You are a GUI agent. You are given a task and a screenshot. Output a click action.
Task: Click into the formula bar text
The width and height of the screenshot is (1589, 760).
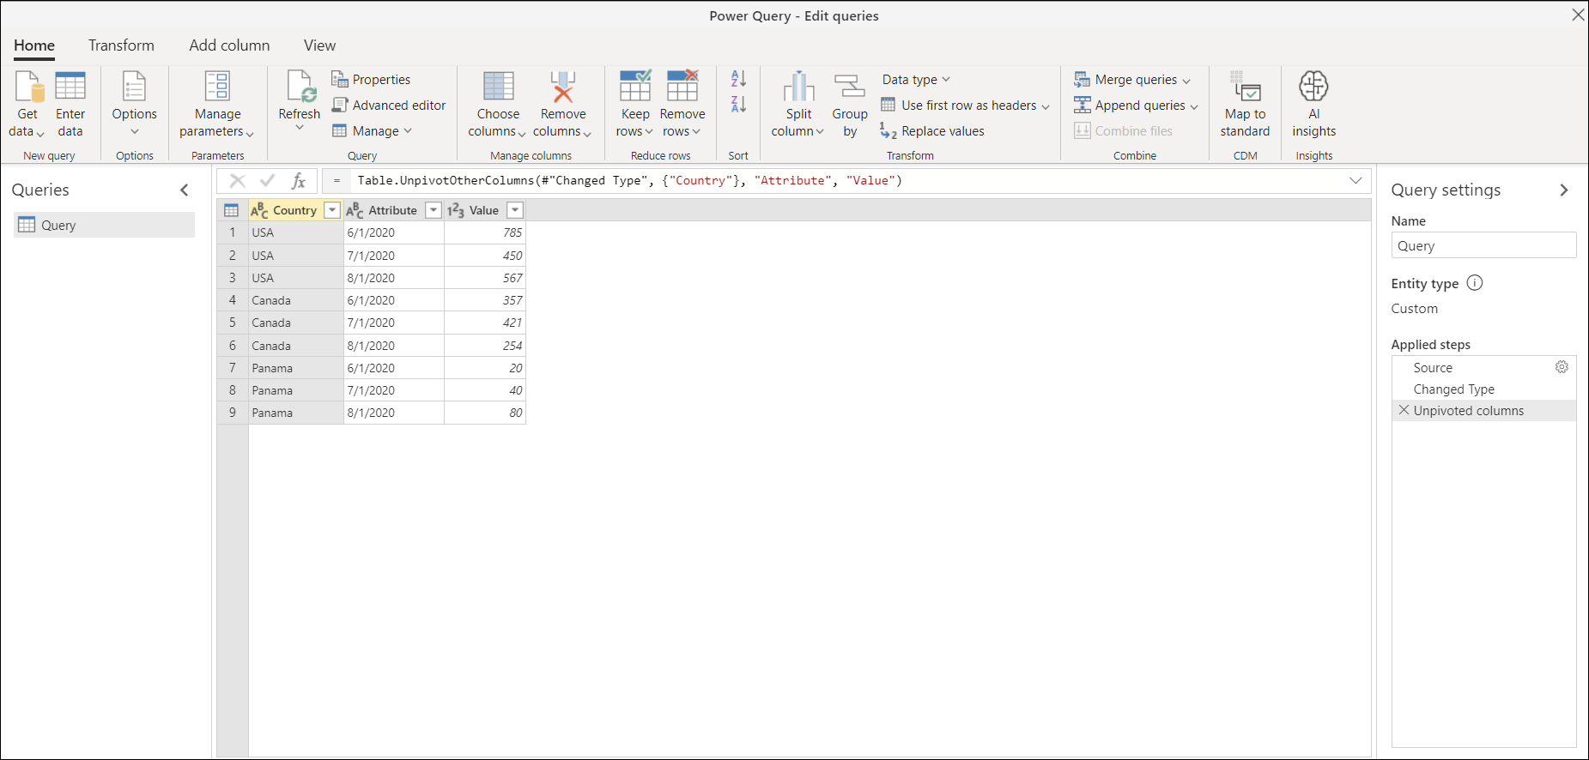click(x=629, y=180)
